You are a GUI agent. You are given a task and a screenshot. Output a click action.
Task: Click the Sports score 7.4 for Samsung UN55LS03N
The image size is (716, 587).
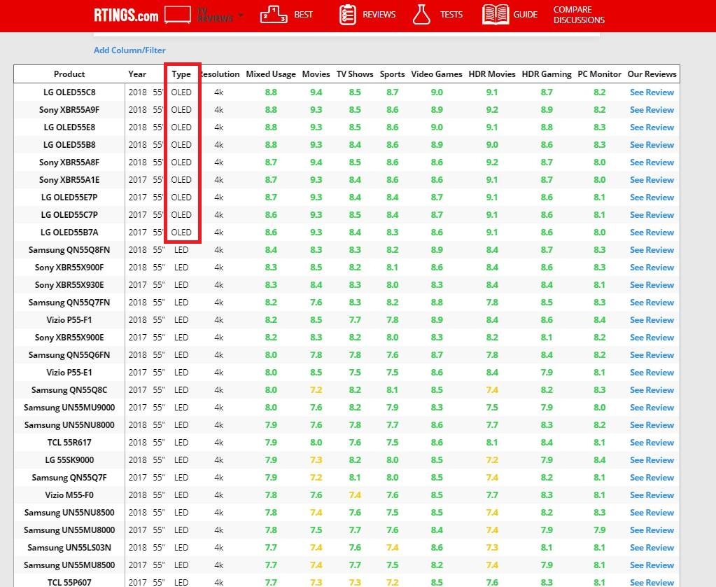[392, 548]
